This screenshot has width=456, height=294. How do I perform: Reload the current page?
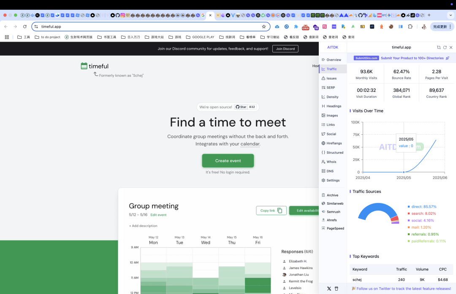25,27
